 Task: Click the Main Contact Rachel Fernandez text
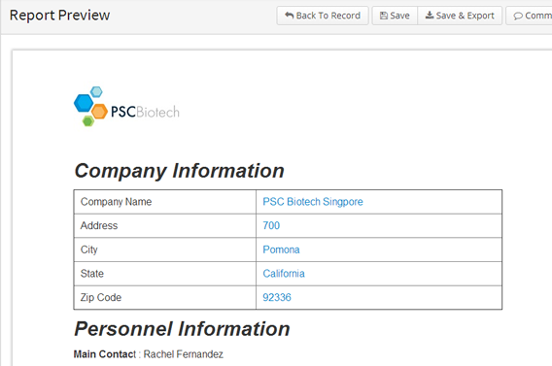[149, 354]
